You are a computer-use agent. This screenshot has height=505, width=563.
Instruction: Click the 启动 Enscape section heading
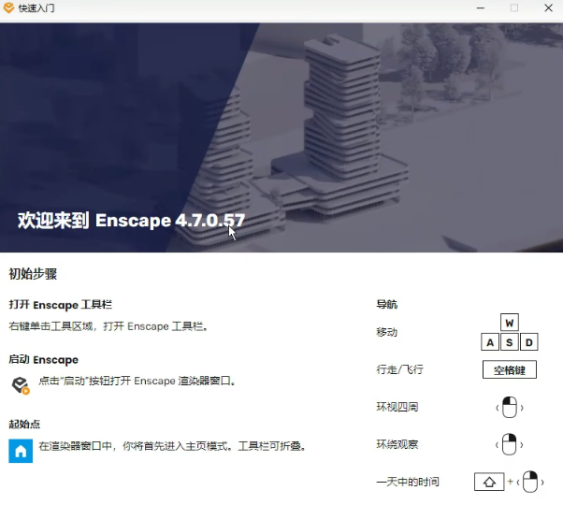tap(43, 359)
